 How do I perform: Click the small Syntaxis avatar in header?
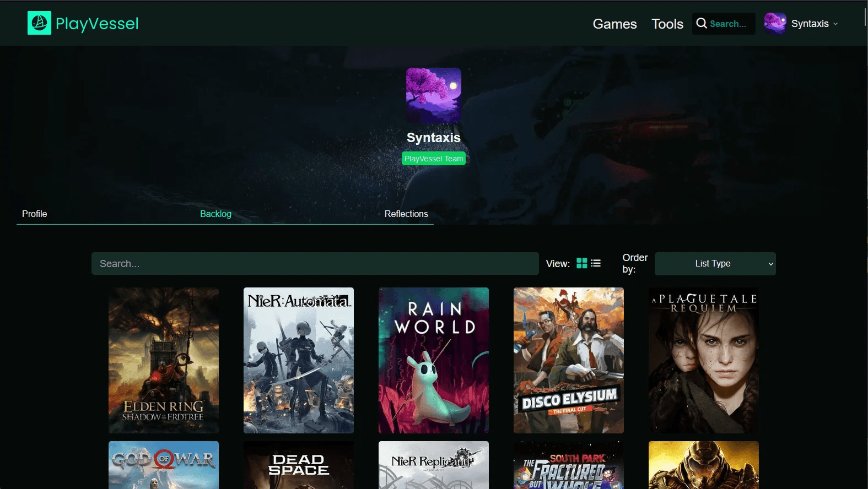pyautogui.click(x=775, y=24)
